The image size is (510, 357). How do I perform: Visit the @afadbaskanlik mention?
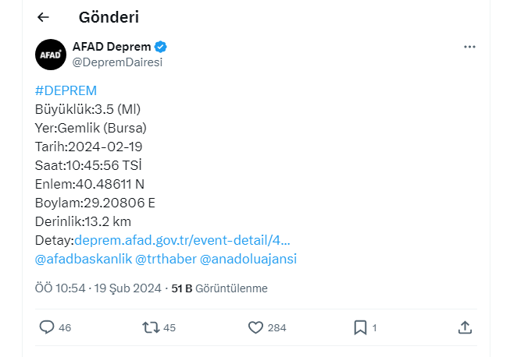(83, 259)
